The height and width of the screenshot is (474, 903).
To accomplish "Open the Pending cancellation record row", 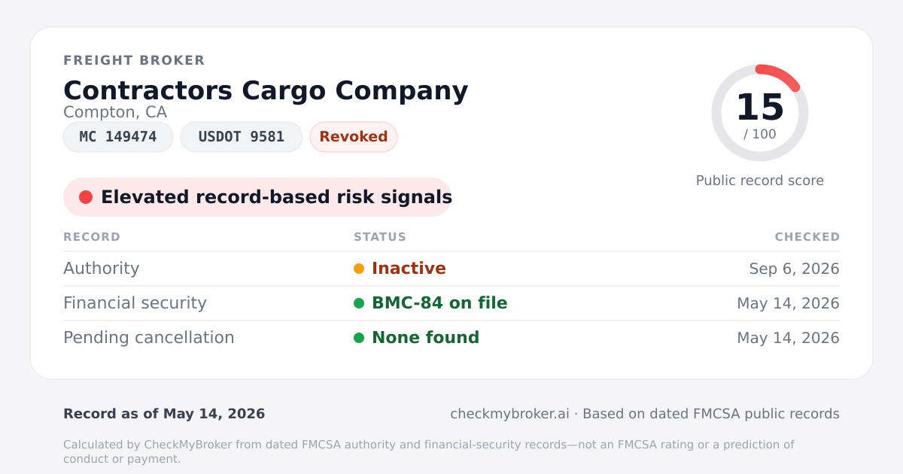I will point(451,338).
